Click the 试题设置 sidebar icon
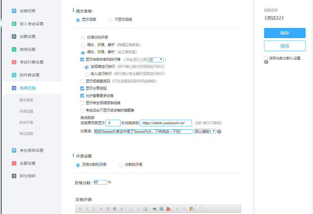Screen dimensions: 313x214 pyautogui.click(x=14, y=36)
